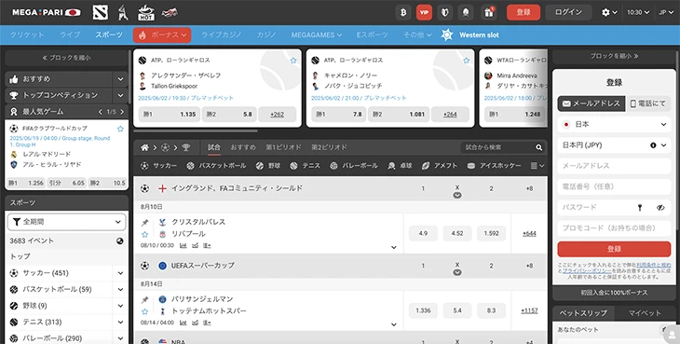Expand the クリスタルパレス match markets chevron
680x344 pixels.
click(394, 247)
